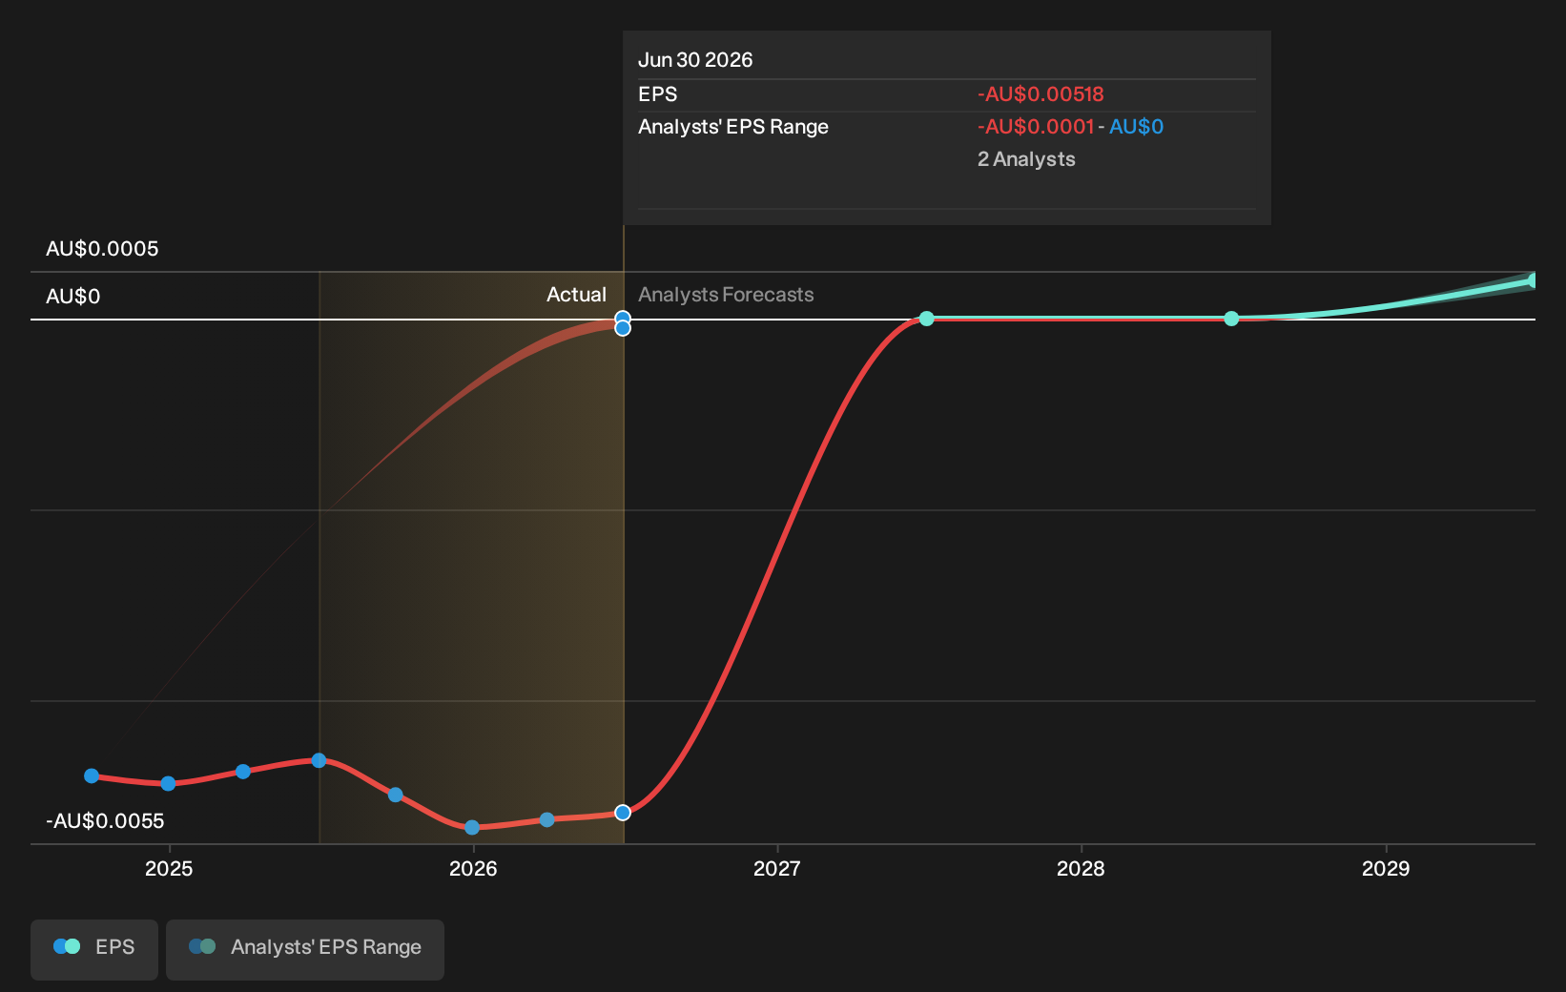The height and width of the screenshot is (992, 1566).
Task: Click the AU$0 y-axis label
Action: click(x=73, y=297)
